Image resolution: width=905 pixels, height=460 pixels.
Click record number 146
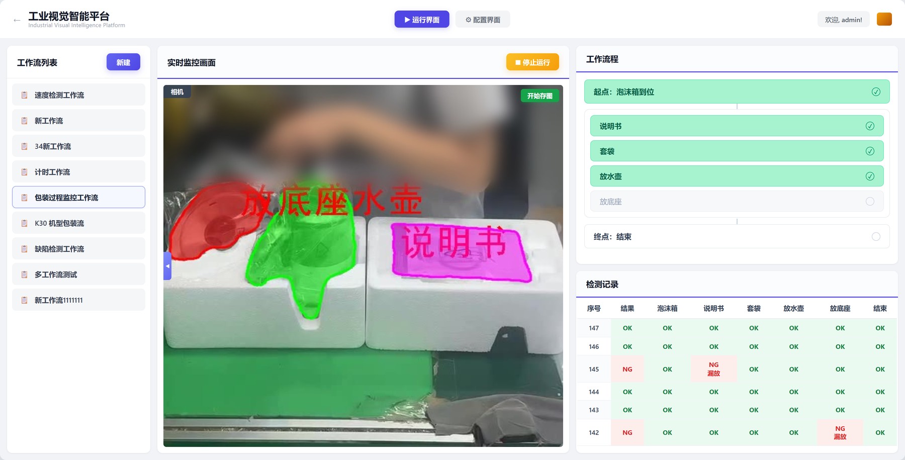click(594, 346)
